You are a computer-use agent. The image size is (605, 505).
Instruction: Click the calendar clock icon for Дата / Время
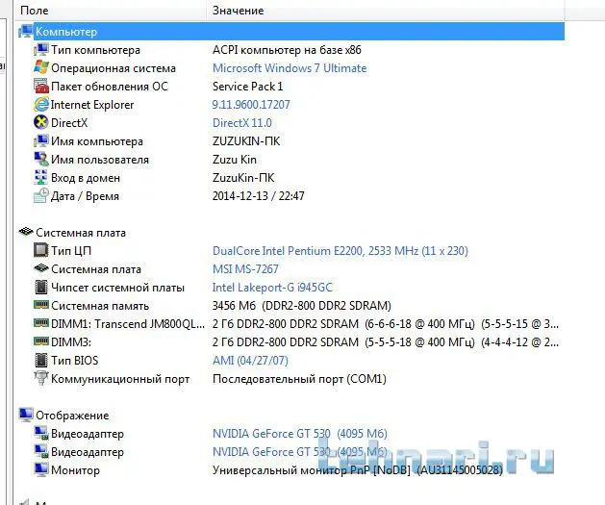point(41,195)
